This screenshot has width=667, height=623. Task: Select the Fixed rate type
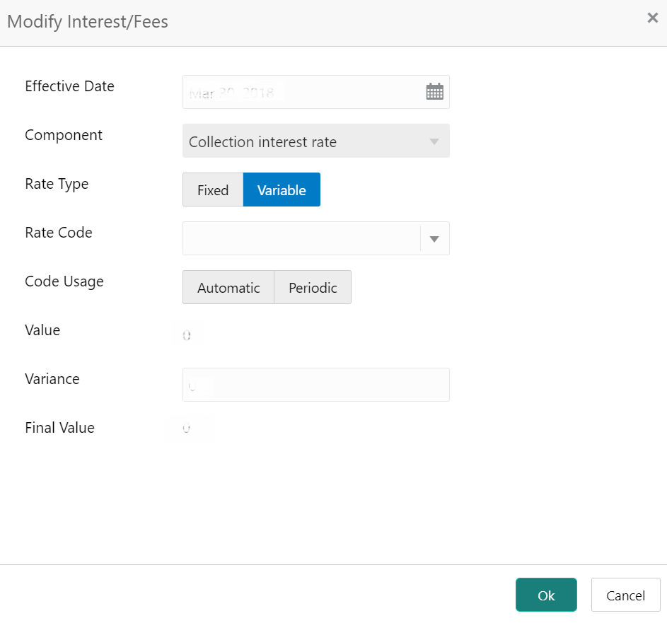click(213, 190)
